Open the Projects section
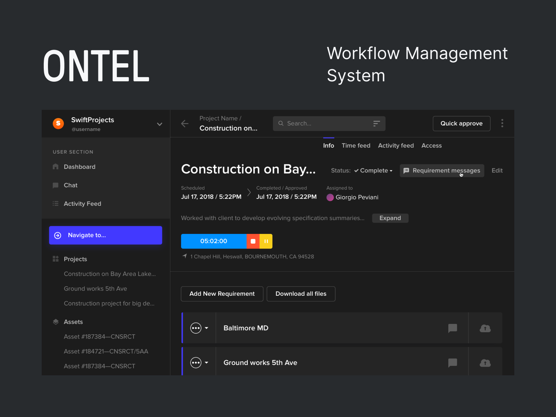This screenshot has width=556, height=417. pyautogui.click(x=75, y=259)
